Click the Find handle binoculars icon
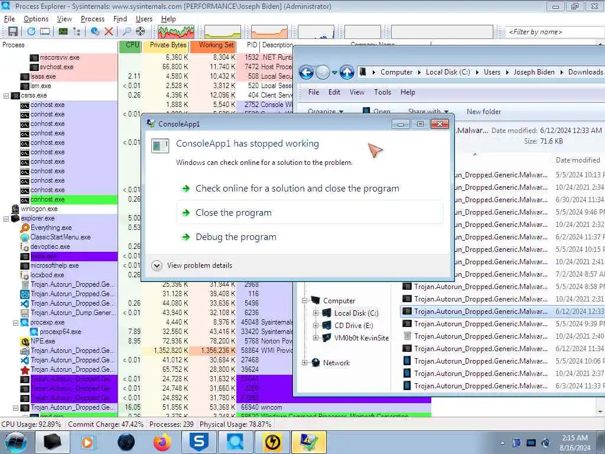Viewport: 605px width, 454px height. point(126,31)
